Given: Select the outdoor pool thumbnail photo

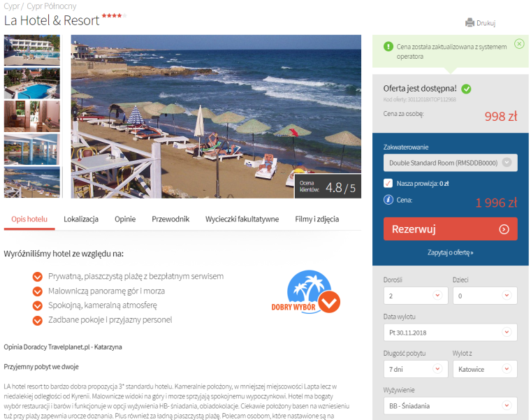Looking at the screenshot, I should tap(32, 83).
